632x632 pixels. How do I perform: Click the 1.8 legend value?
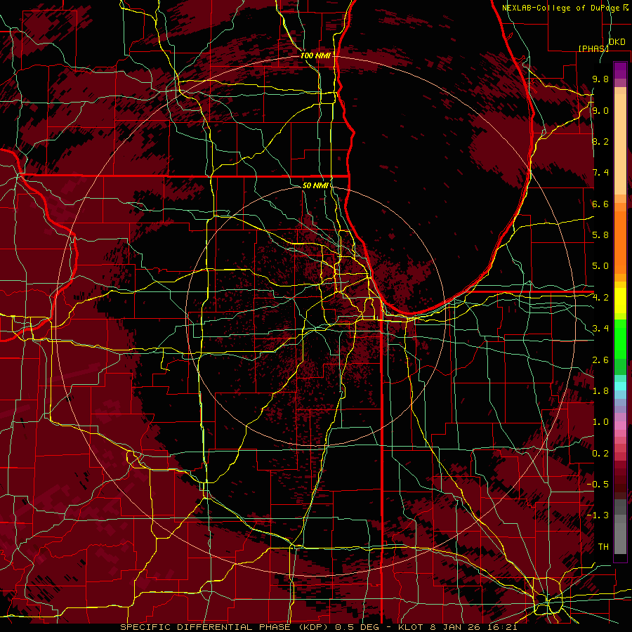pos(600,391)
